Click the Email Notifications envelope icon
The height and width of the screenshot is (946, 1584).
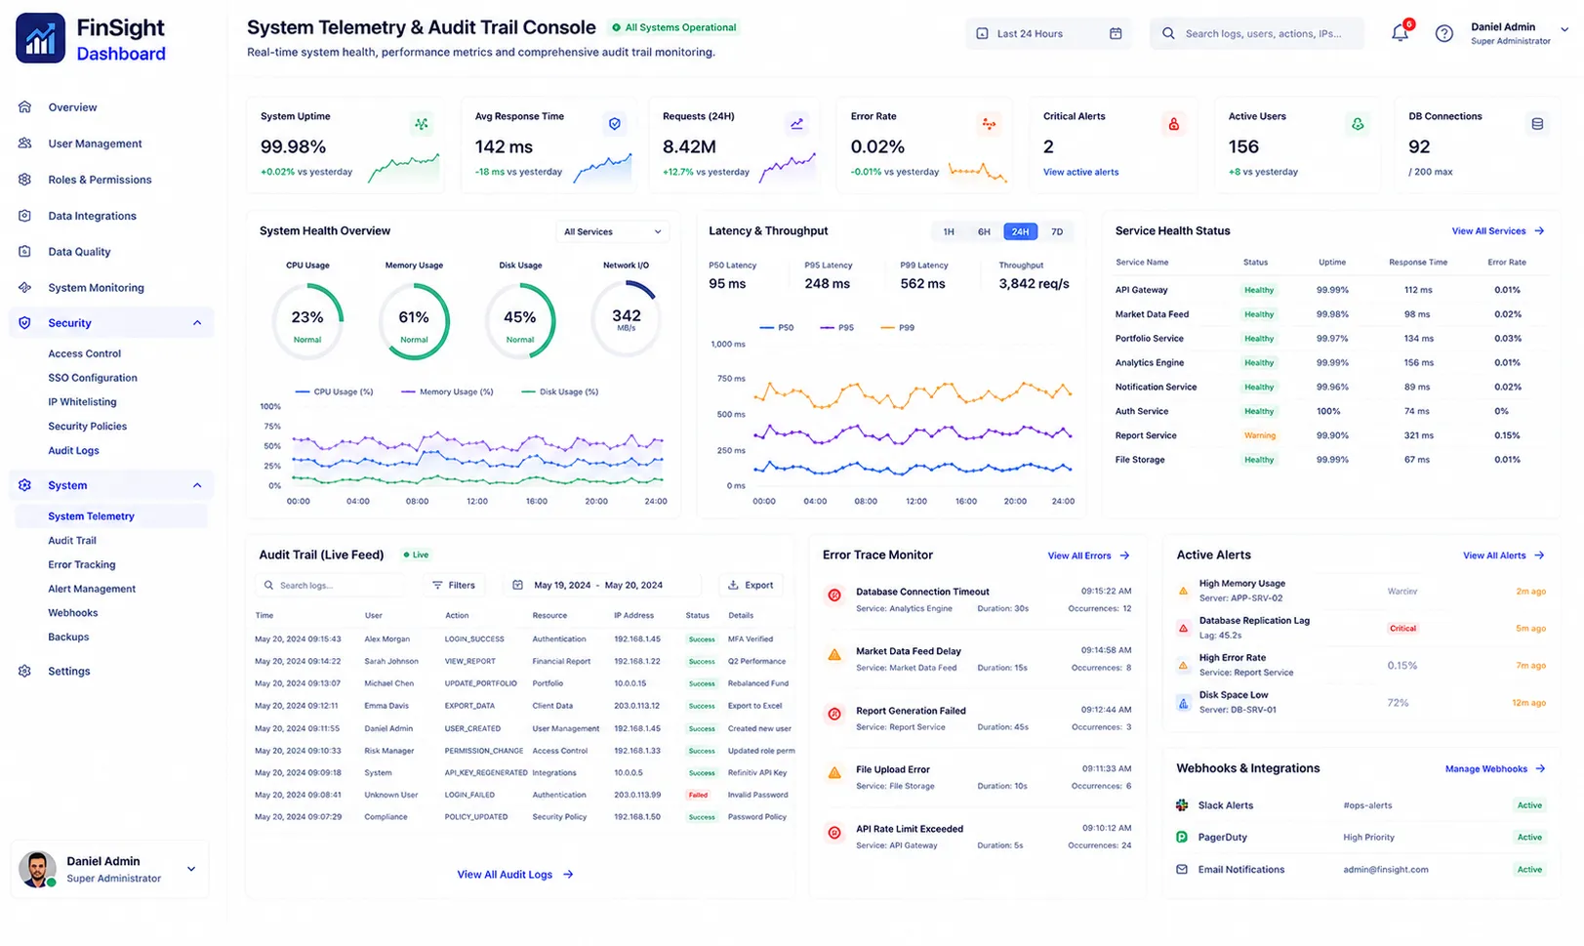tap(1182, 870)
